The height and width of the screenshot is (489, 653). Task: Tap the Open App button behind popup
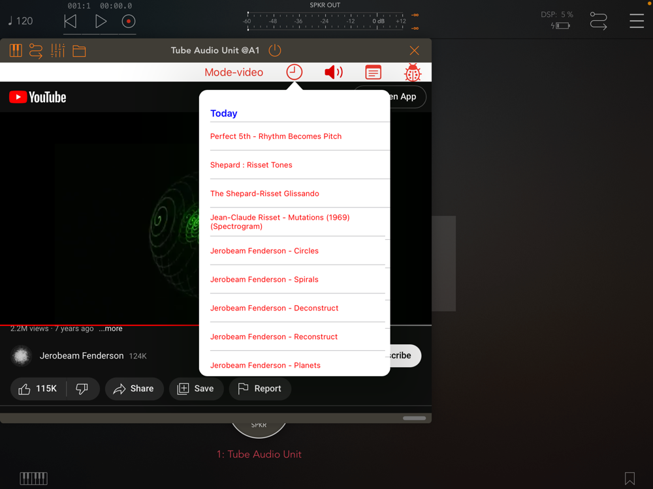408,97
